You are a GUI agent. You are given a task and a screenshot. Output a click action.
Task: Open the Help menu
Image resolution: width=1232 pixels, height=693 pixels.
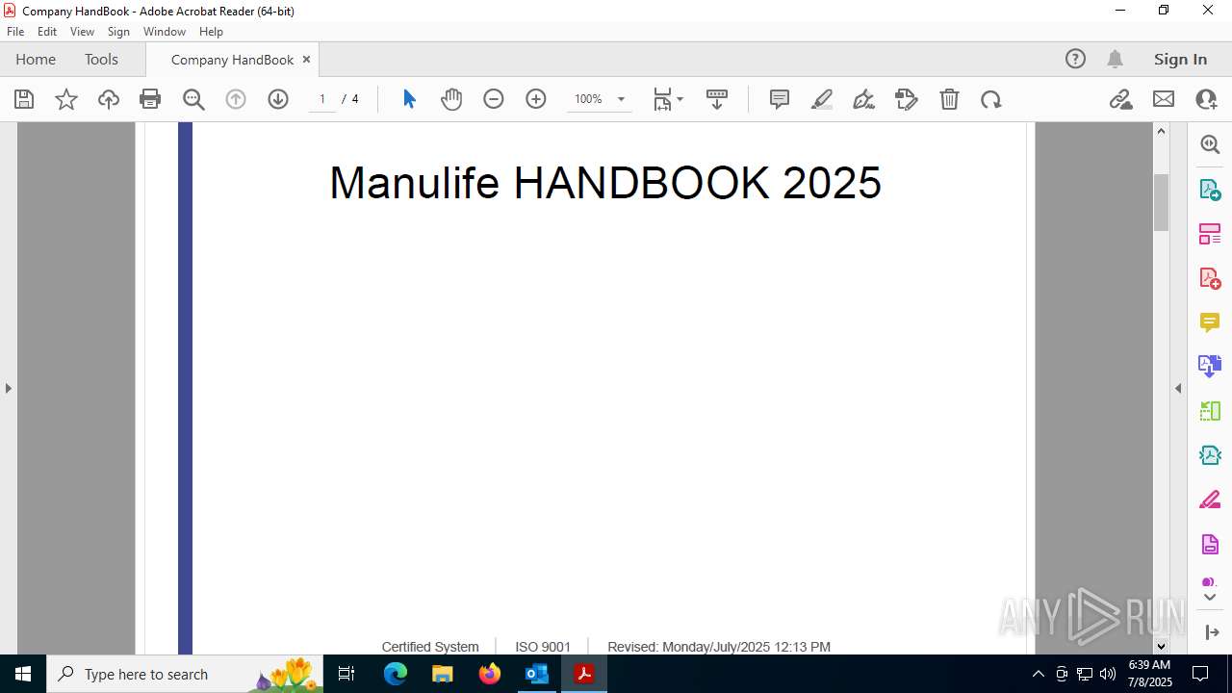pos(211,31)
